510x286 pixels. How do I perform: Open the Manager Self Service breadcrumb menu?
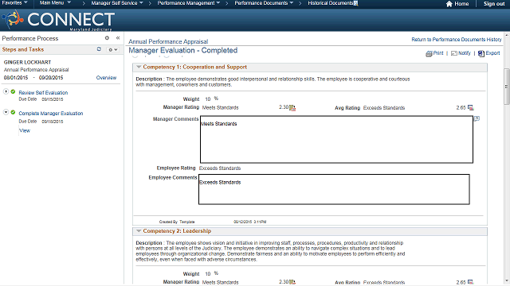(x=117, y=3)
